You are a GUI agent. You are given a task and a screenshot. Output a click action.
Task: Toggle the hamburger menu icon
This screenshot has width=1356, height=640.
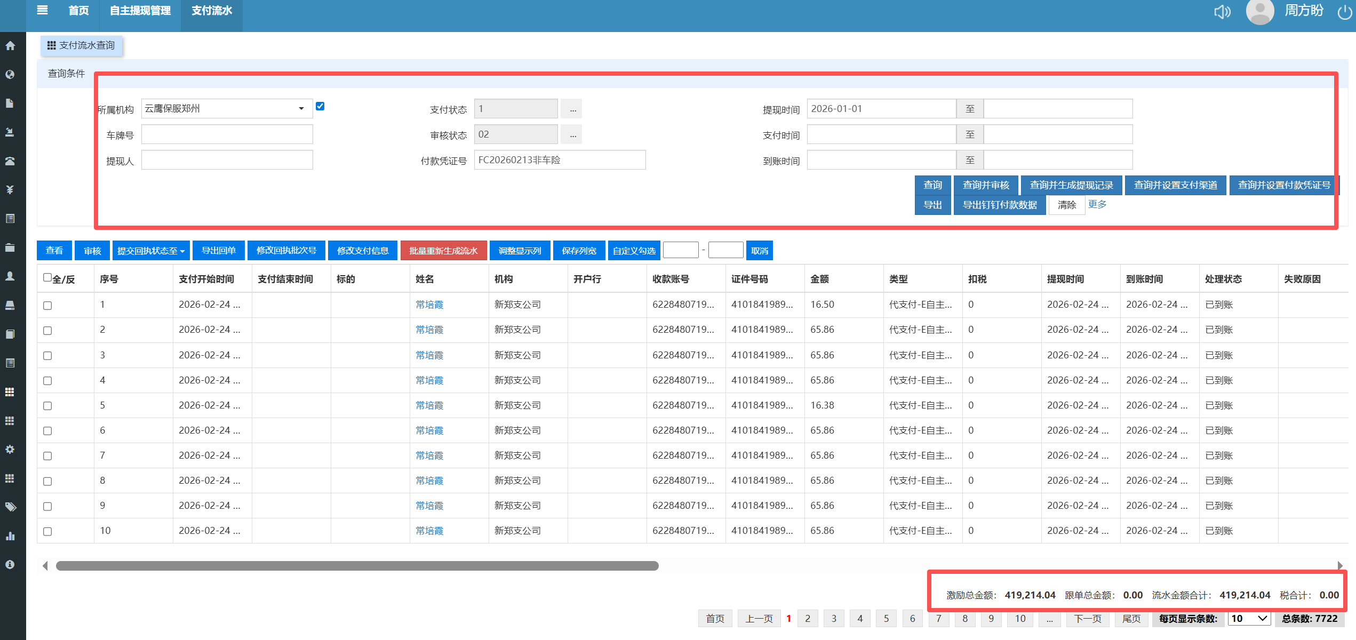point(42,10)
